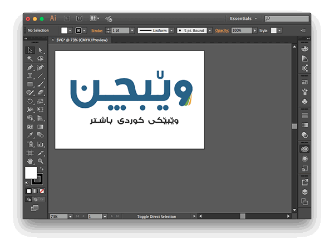
Task: Open stroke weight 1 pt dropdown
Action: tap(132, 31)
